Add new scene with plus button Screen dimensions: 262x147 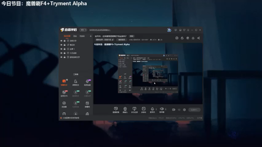coord(90,36)
